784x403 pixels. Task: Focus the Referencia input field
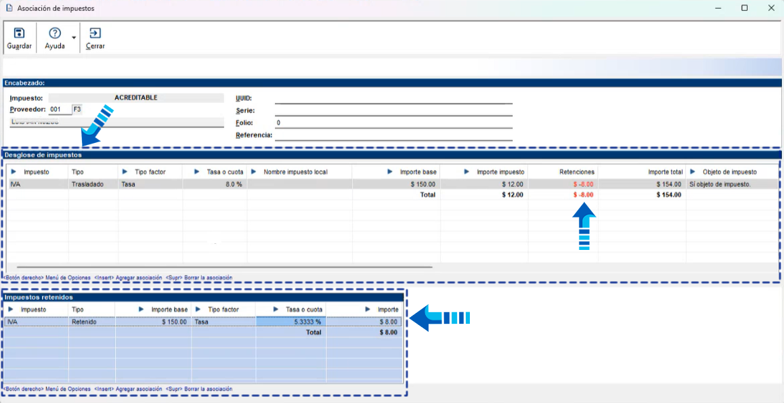pyautogui.click(x=393, y=135)
